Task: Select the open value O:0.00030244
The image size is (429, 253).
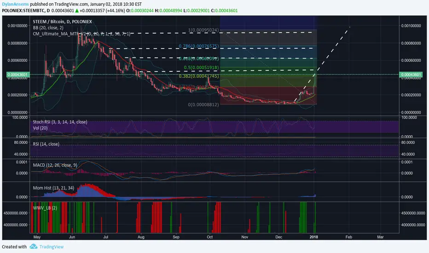Action: tap(140, 11)
